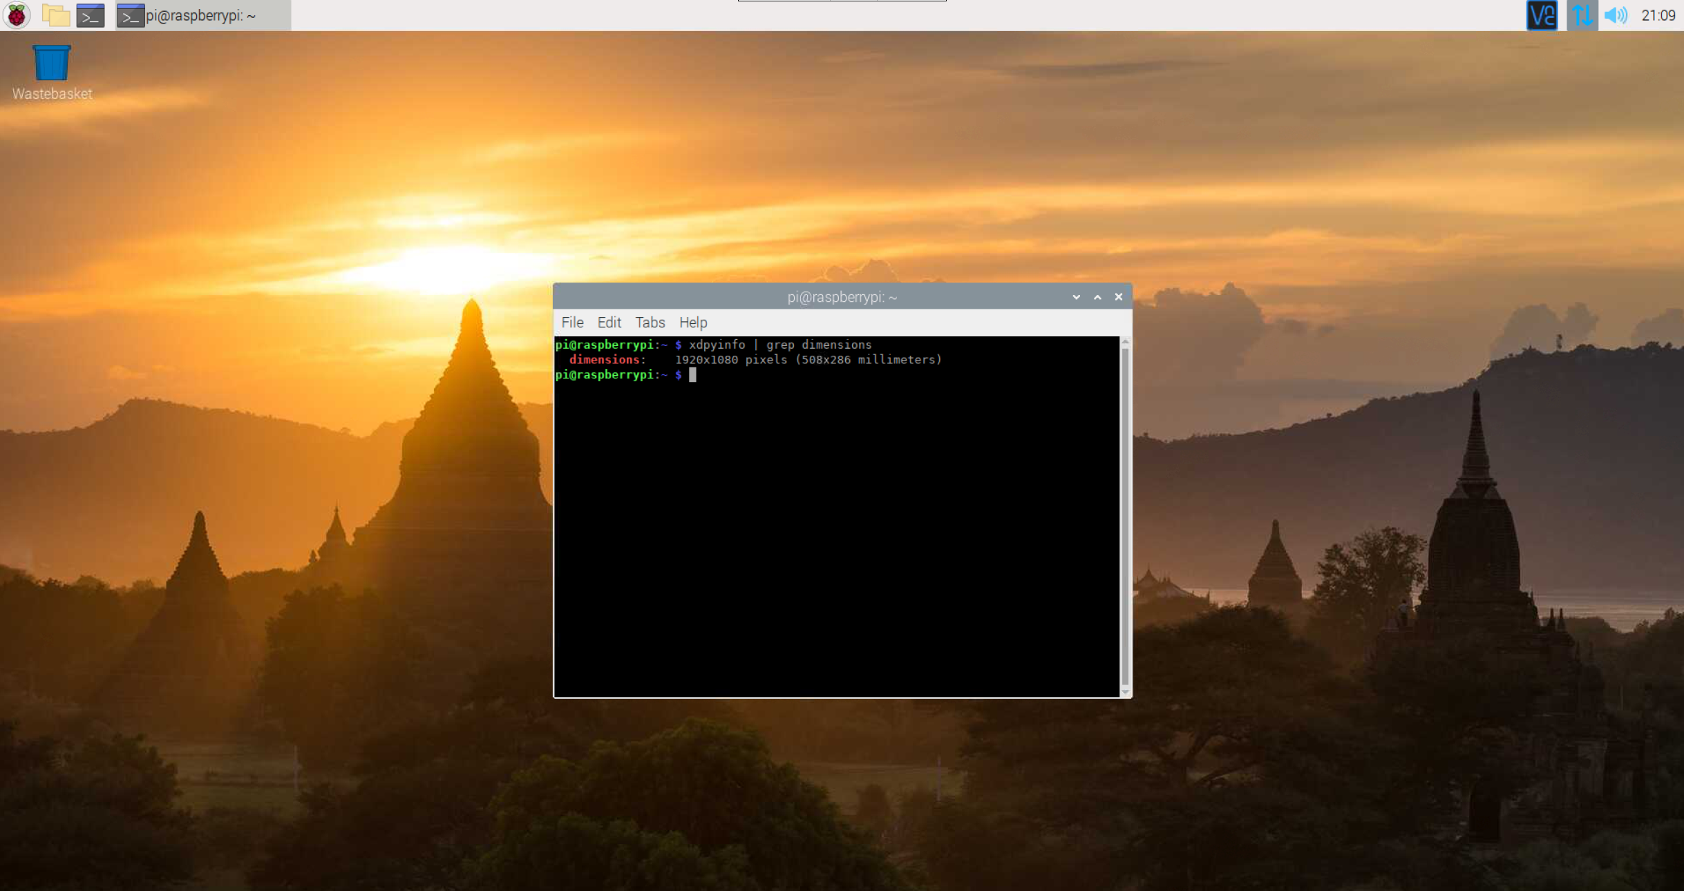Open the terminal File menu
The height and width of the screenshot is (891, 1684).
click(x=572, y=323)
